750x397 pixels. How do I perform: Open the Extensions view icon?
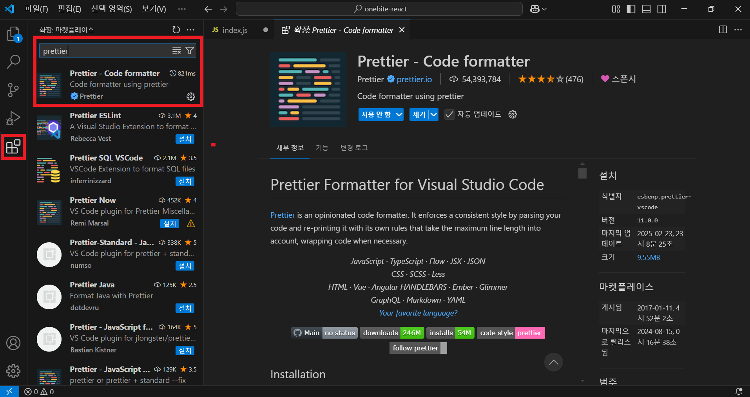[x=13, y=147]
